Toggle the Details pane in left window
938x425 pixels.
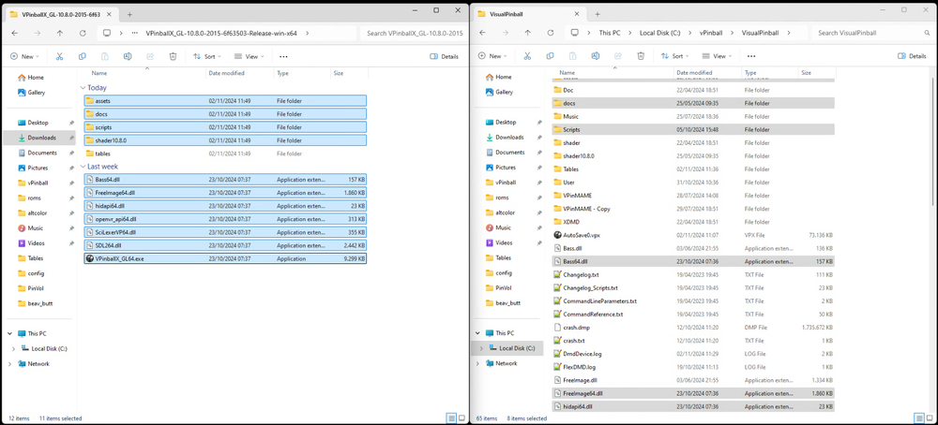tap(444, 56)
